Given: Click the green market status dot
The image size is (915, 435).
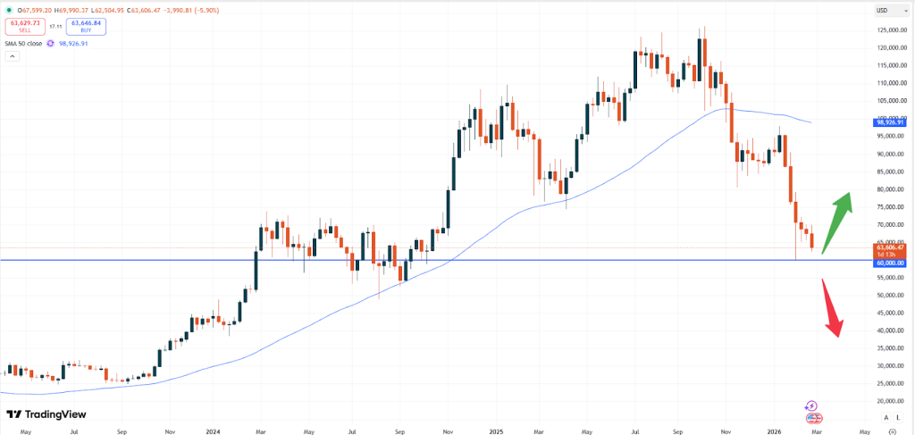Looking at the screenshot, I should coord(8,10).
